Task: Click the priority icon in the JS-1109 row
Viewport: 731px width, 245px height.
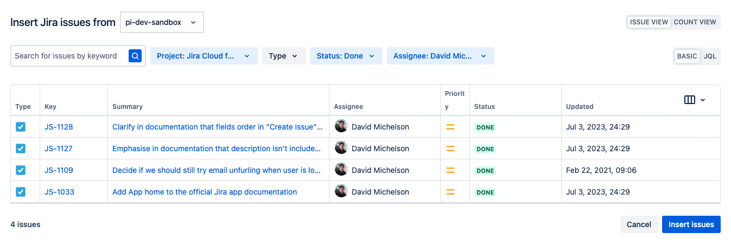Action: (450, 170)
